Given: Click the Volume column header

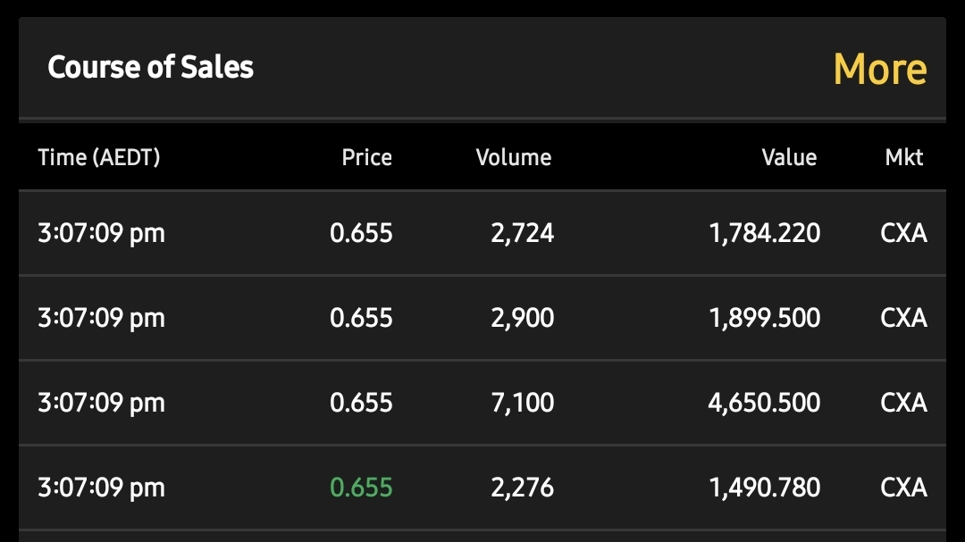Looking at the screenshot, I should click(x=514, y=157).
